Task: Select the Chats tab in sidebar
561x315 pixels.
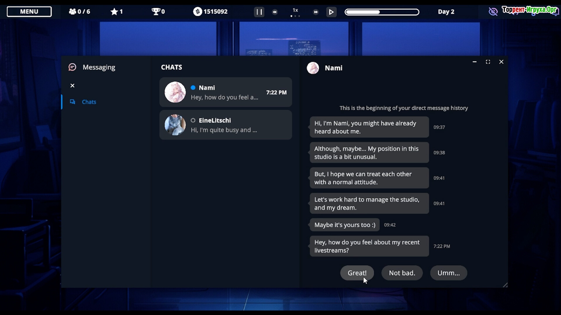Action: (x=89, y=102)
